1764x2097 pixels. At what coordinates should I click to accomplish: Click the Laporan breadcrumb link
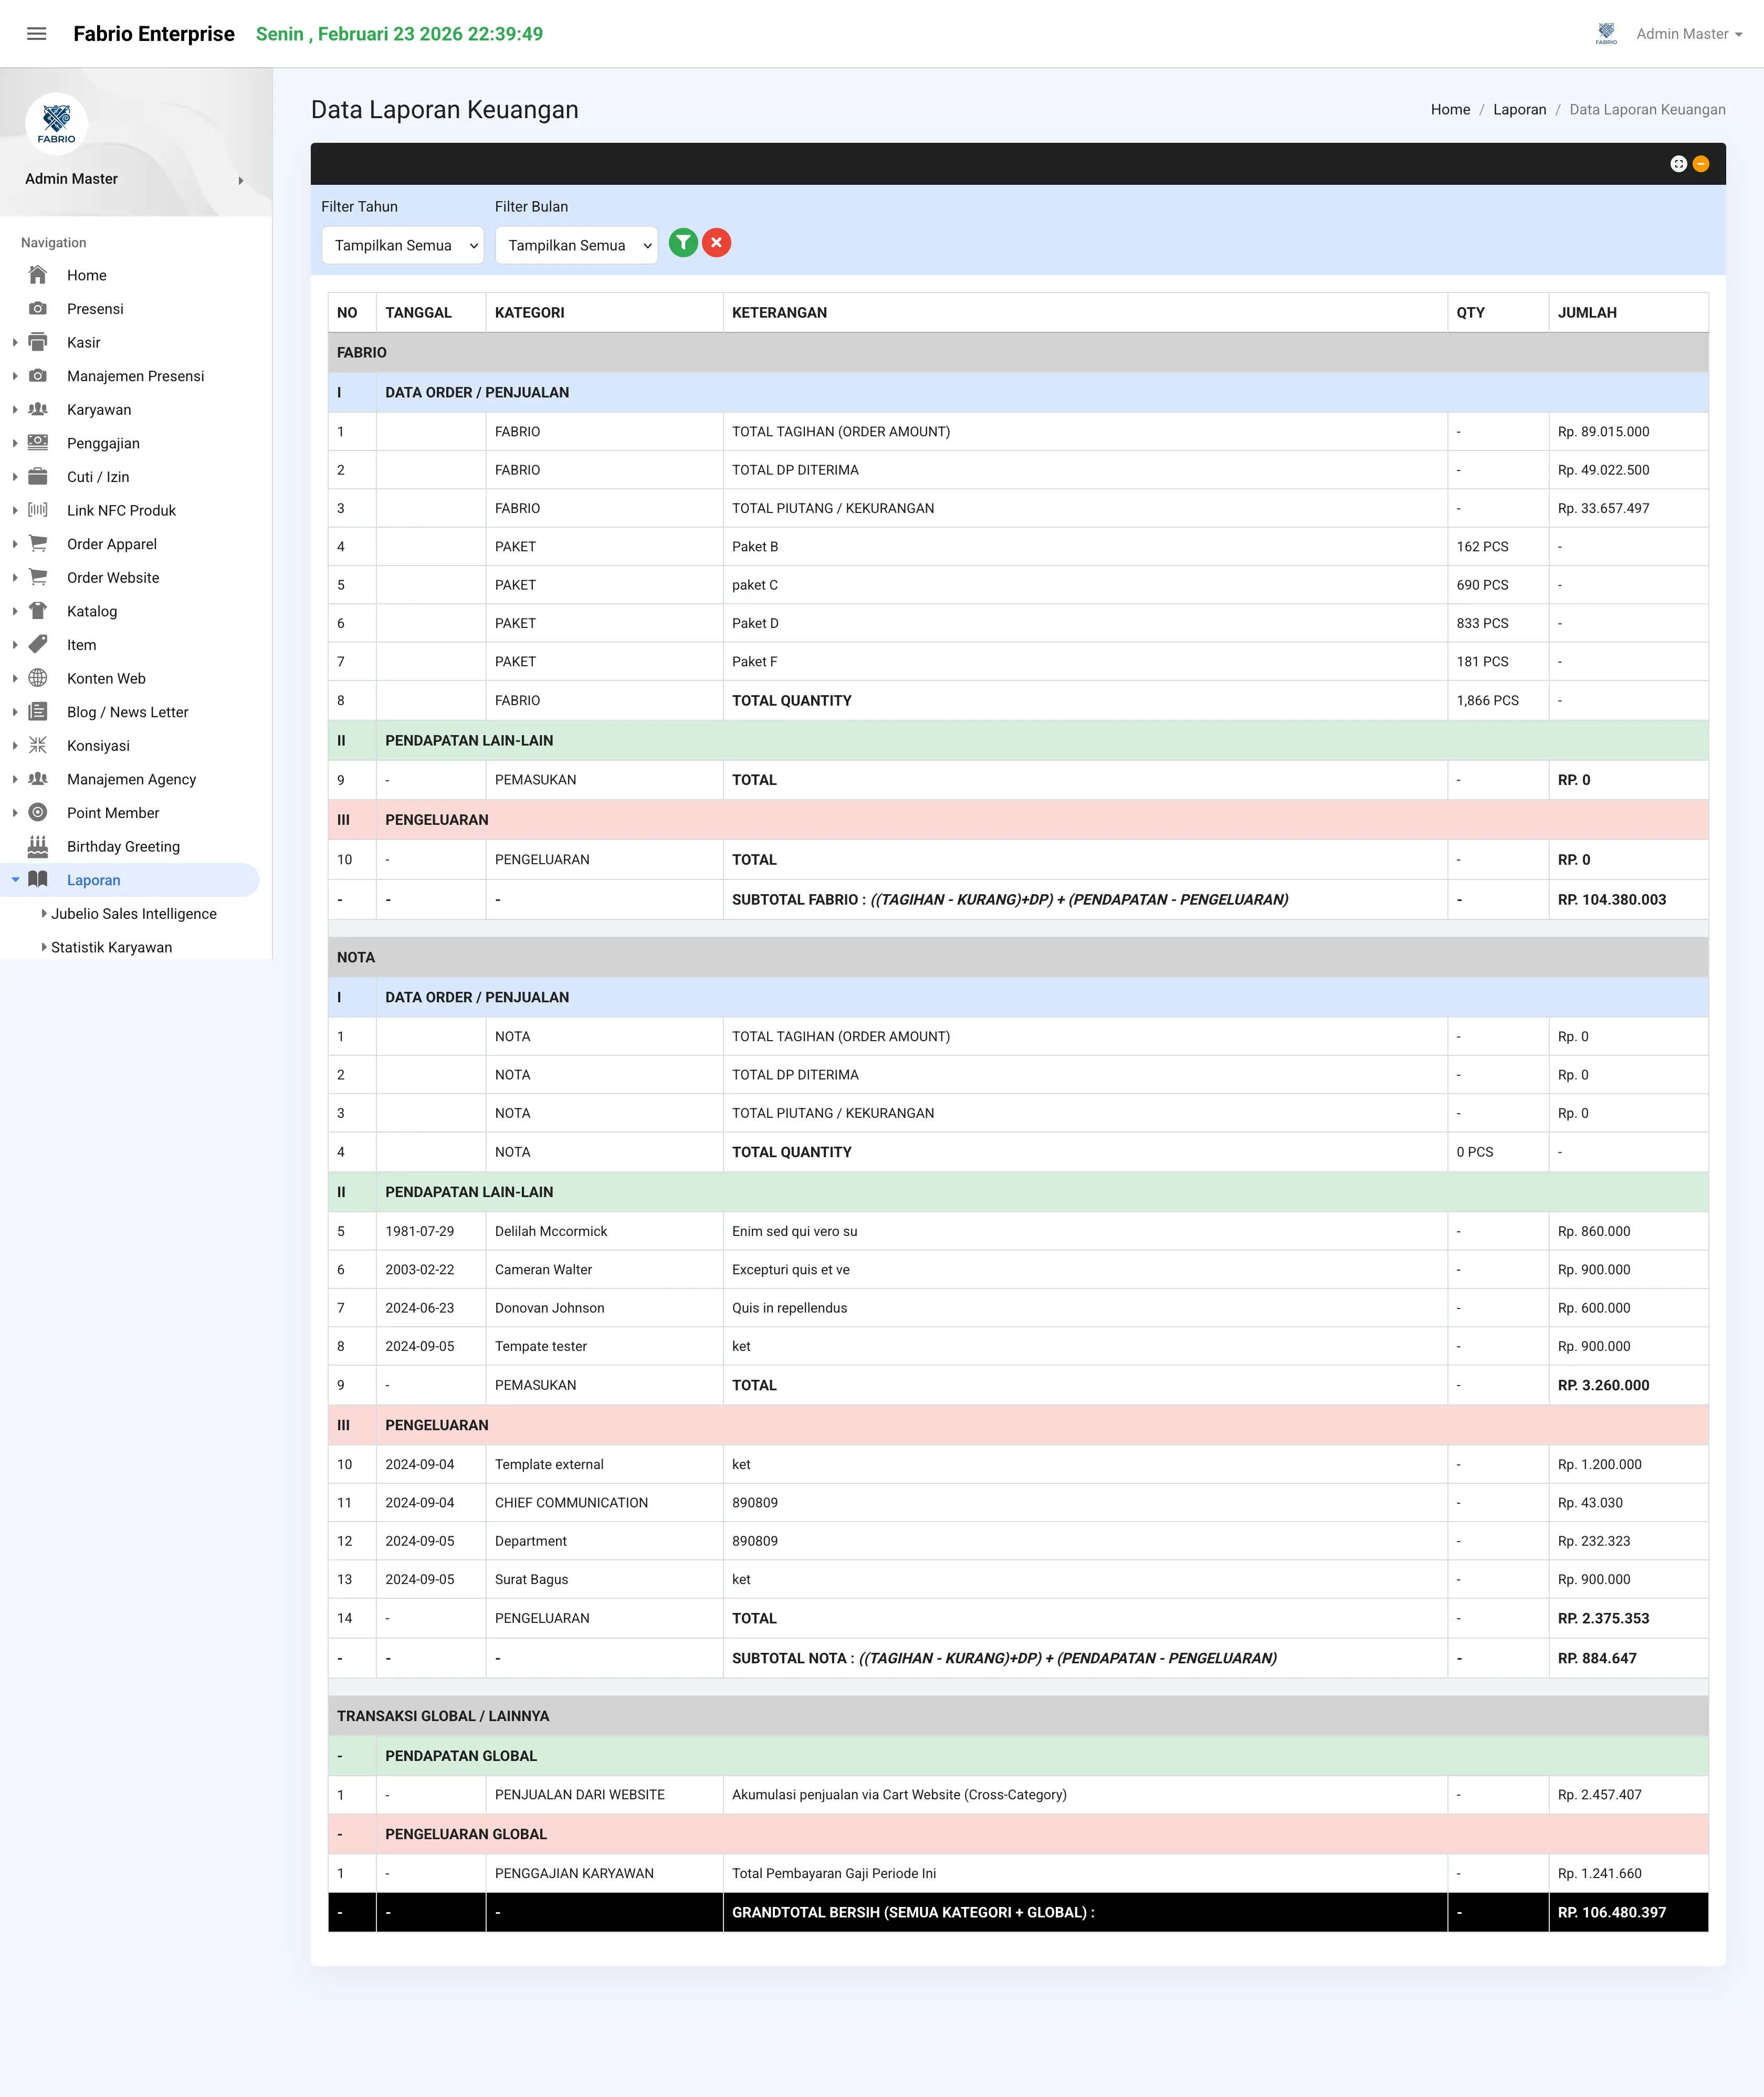(1519, 110)
